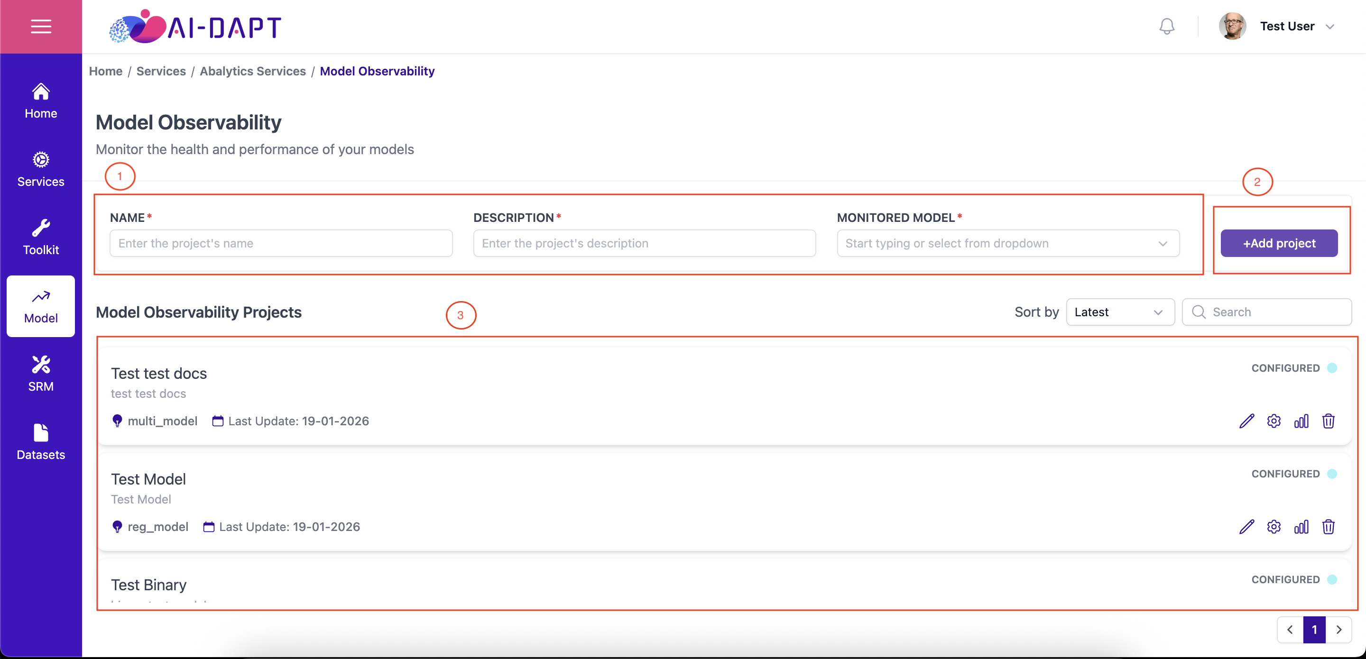Focus the project description field
This screenshot has width=1366, height=659.
[644, 243]
